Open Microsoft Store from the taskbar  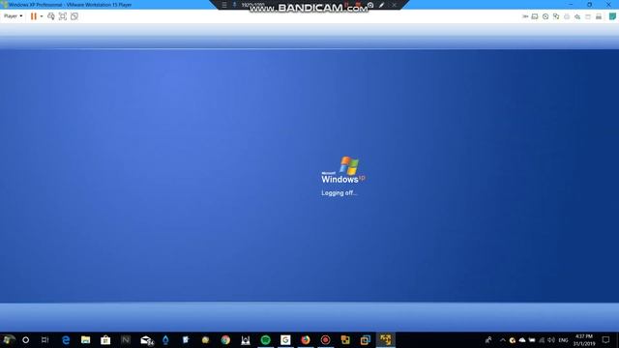coord(105,339)
